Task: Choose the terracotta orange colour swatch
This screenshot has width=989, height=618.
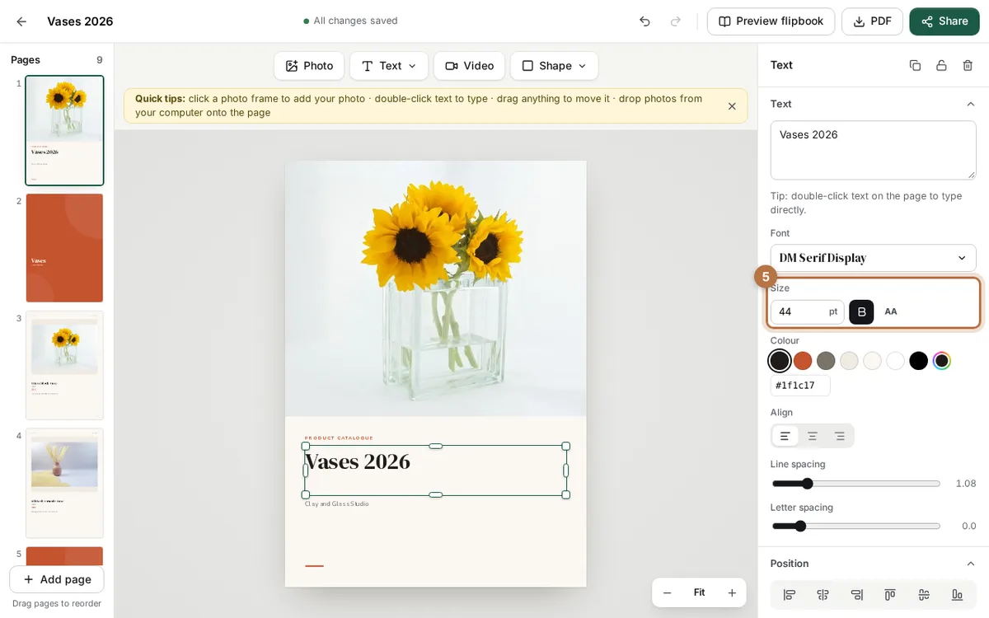Action: (803, 361)
